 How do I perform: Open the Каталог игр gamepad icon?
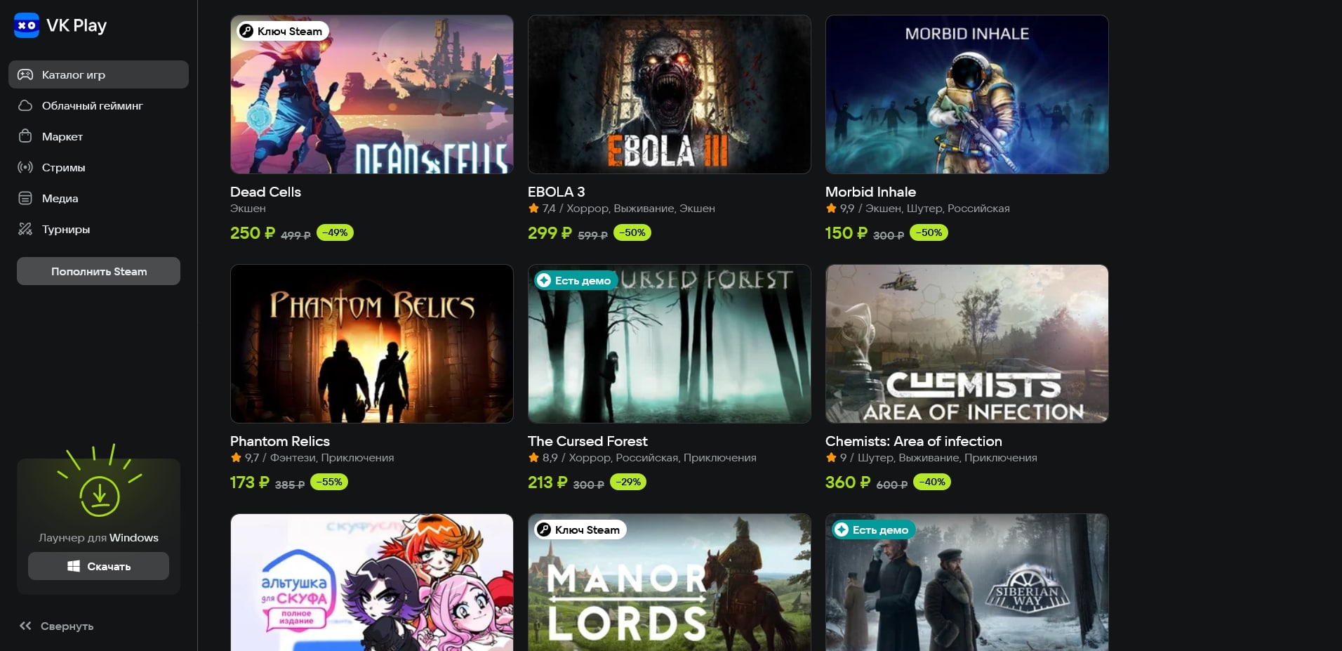click(x=25, y=74)
